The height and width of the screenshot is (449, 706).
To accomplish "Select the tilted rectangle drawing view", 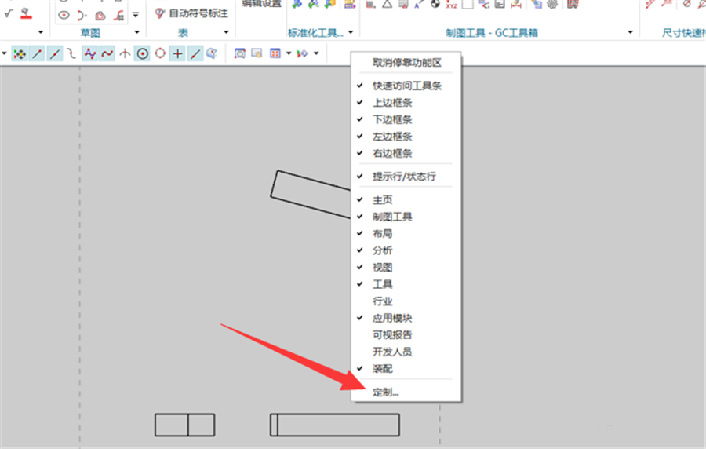I will tap(310, 195).
